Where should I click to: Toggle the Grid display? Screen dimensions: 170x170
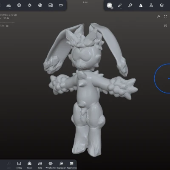point(40,165)
